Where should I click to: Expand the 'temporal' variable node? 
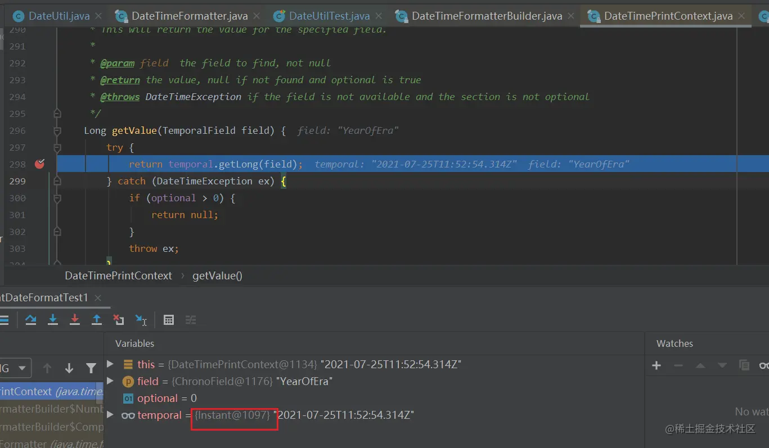click(x=110, y=415)
